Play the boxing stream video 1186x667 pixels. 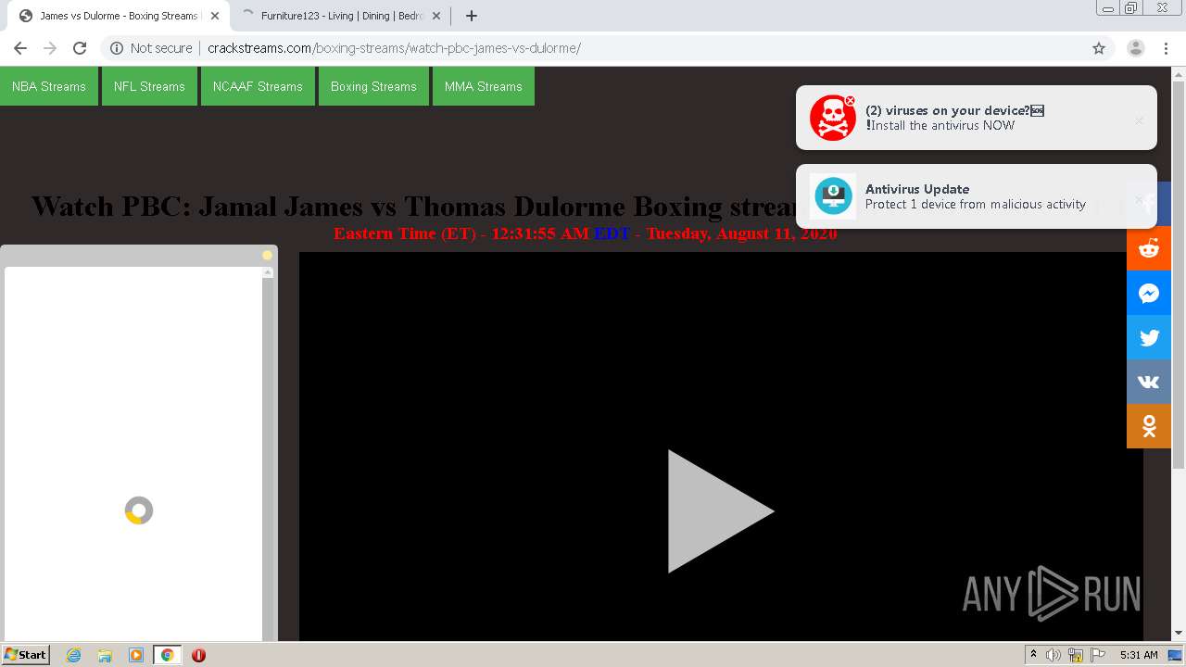(720, 510)
